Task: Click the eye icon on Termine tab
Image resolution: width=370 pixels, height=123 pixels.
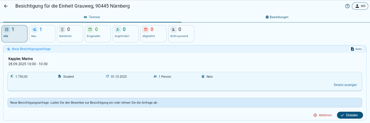Action: 86,17
